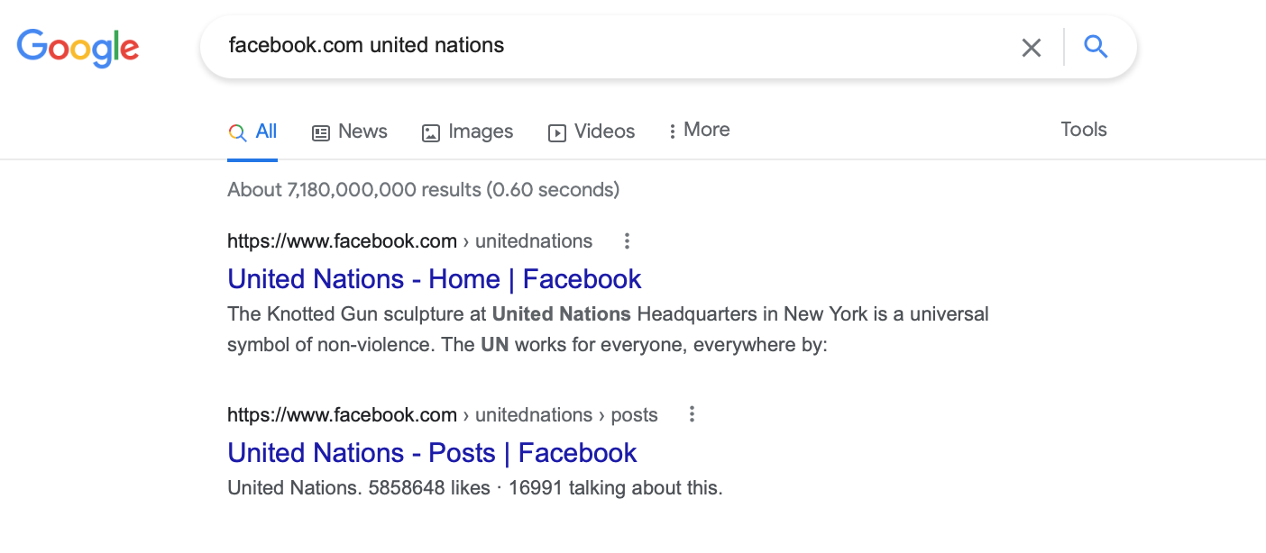This screenshot has width=1266, height=553.
Task: Open options for United Nations Home result
Action: [627, 240]
